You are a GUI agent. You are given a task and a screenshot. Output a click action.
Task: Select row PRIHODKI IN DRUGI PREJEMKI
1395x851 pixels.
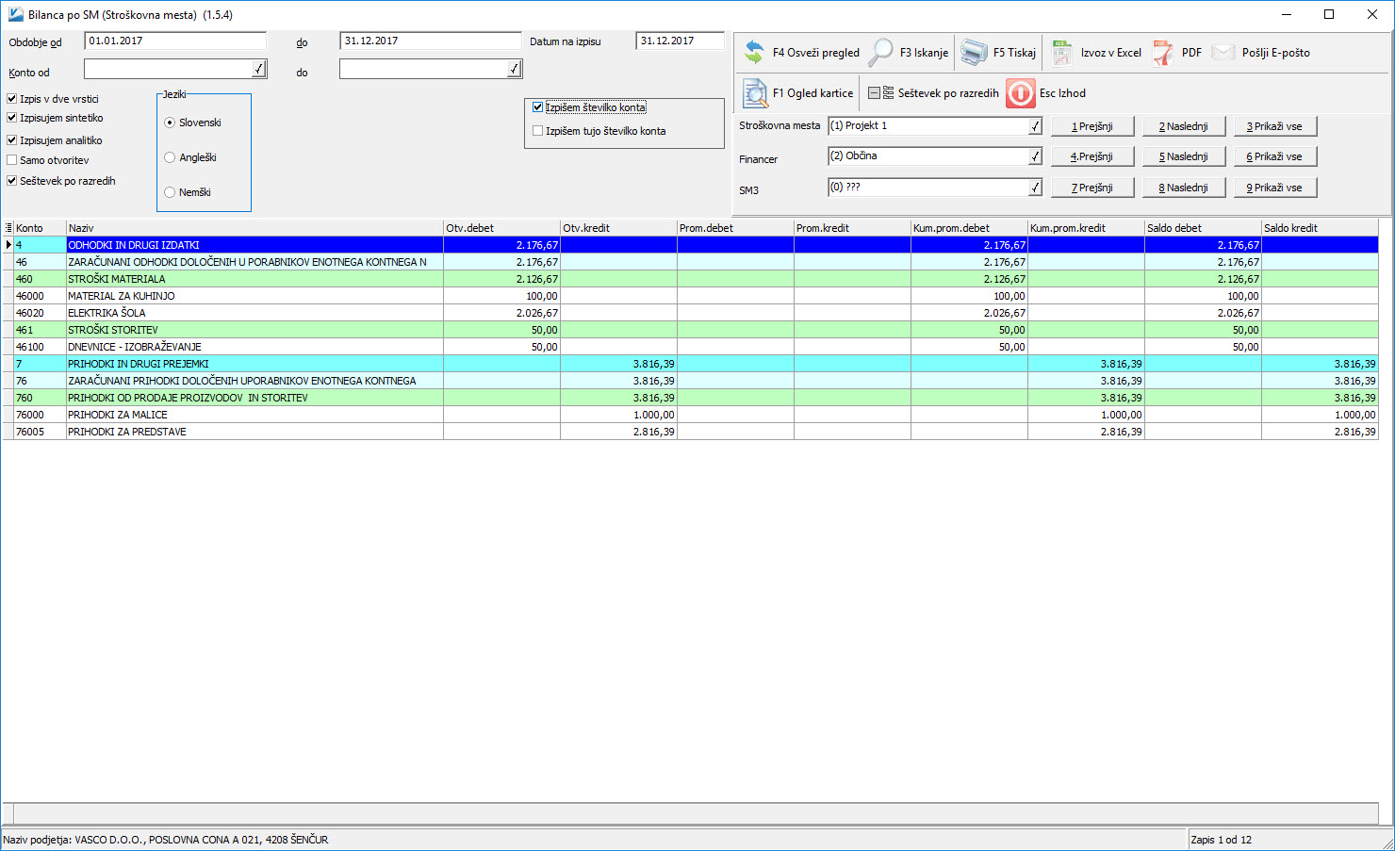(x=690, y=364)
